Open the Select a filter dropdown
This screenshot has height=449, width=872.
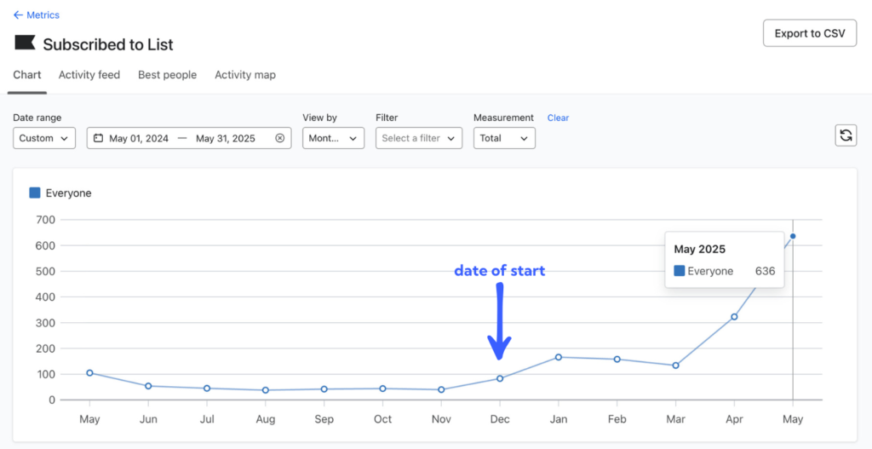418,138
